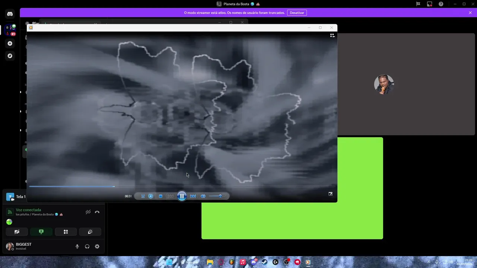Image resolution: width=477 pixels, height=268 pixels.
Task: Open Discord user settings gear
Action: click(x=97, y=246)
